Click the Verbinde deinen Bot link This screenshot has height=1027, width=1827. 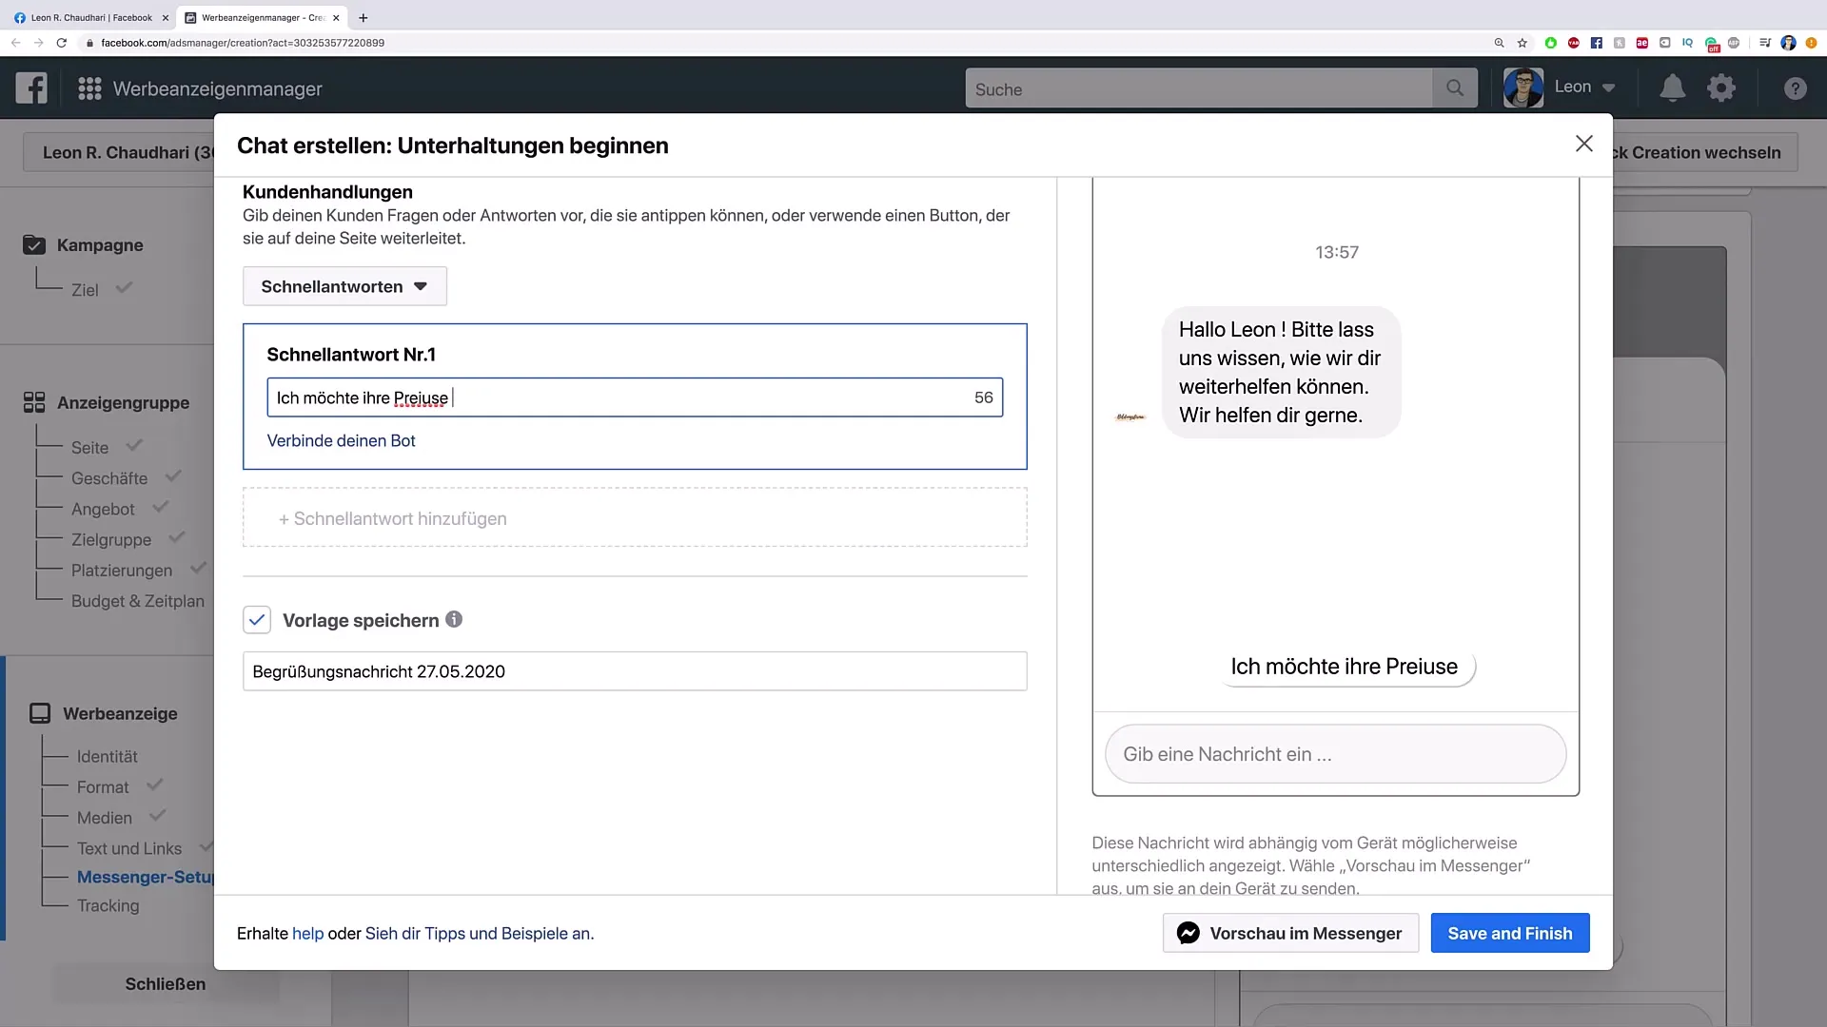tap(341, 440)
